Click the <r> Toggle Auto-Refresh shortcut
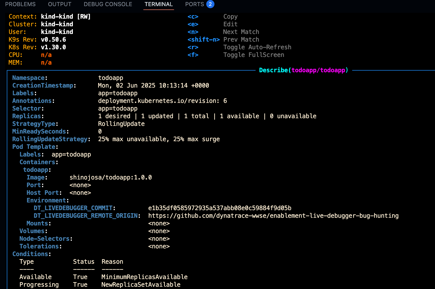Screen dimensions: 435x289 point(193,47)
